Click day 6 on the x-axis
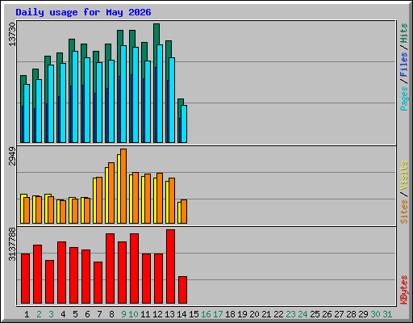This screenshot has width=413, height=323. [87, 314]
